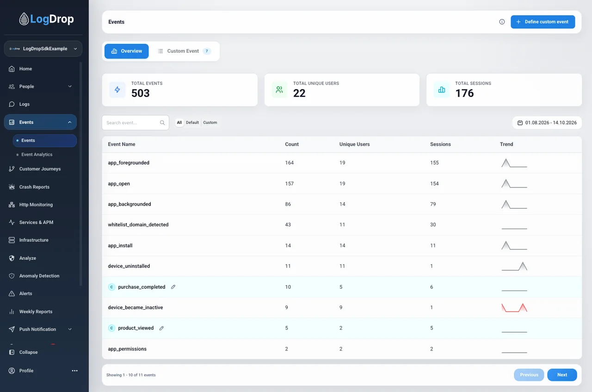Click app_install event name

click(x=120, y=246)
